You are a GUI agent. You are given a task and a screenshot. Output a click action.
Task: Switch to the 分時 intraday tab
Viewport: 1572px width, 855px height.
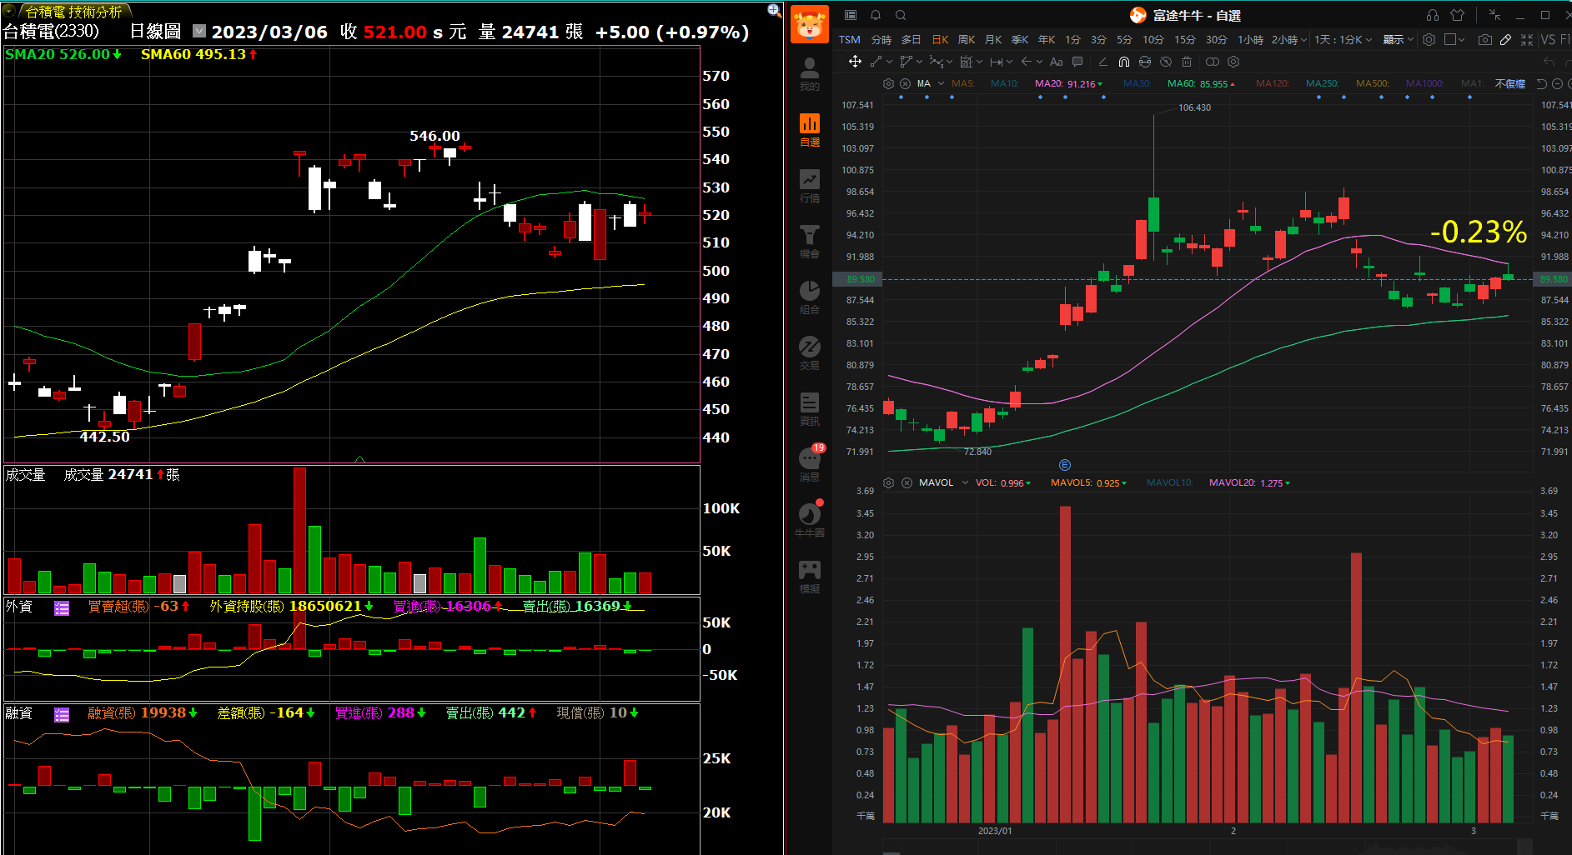[881, 40]
